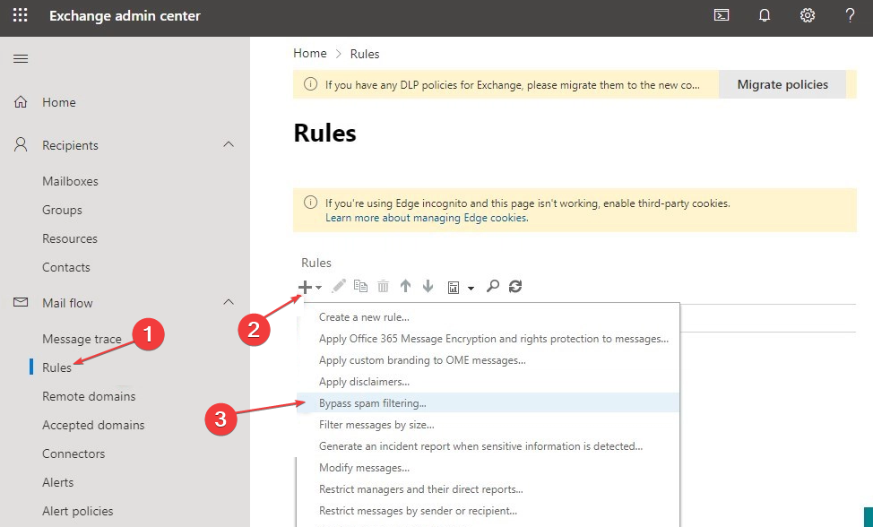
Task: Click the rule report icon in toolbar
Action: coord(454,287)
